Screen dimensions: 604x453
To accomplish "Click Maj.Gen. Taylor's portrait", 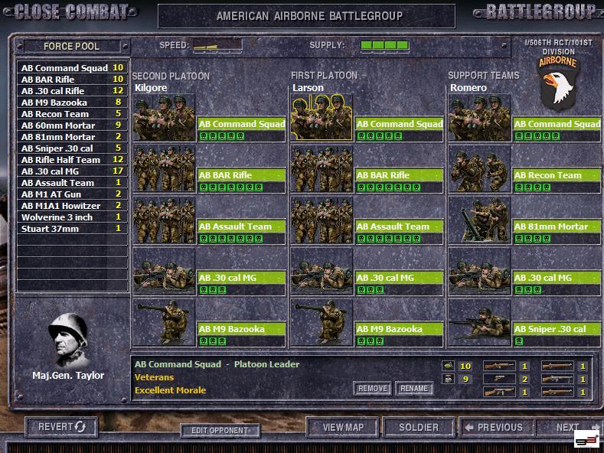I will click(x=69, y=339).
